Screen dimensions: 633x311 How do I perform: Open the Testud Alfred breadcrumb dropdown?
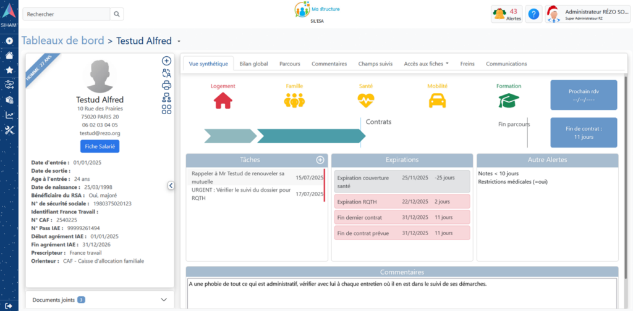[179, 41]
